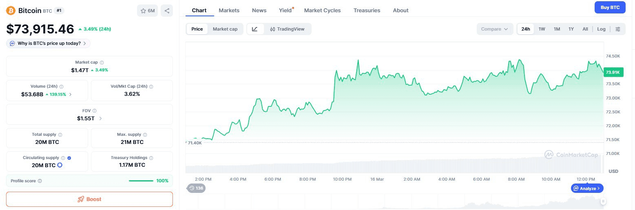Open 'Why is BTC's price up today?'

pos(49,43)
